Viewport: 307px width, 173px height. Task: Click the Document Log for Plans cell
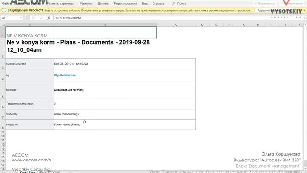tap(125, 90)
